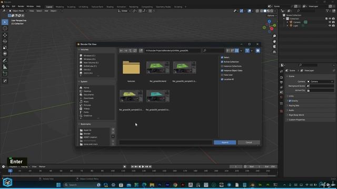Refresh the file list in File View
The image size is (337, 189).
[135, 50]
